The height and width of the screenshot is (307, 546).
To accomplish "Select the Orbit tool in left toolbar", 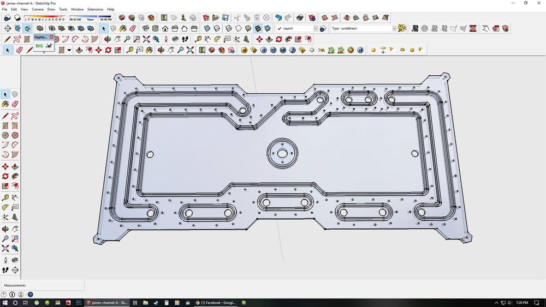I will (5, 228).
